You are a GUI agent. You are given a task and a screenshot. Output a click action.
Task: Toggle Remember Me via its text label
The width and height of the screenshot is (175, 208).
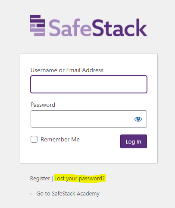click(60, 139)
